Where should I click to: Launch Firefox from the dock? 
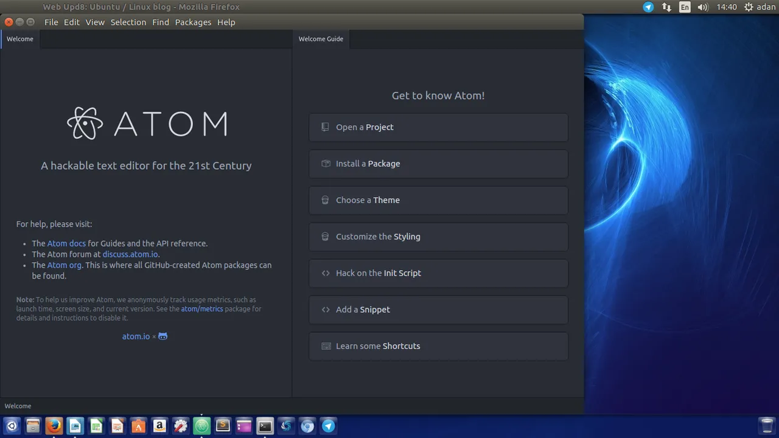pos(54,426)
